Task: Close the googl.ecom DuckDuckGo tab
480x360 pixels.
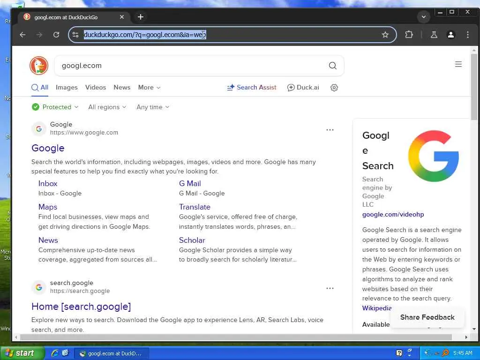Action: coord(122,17)
